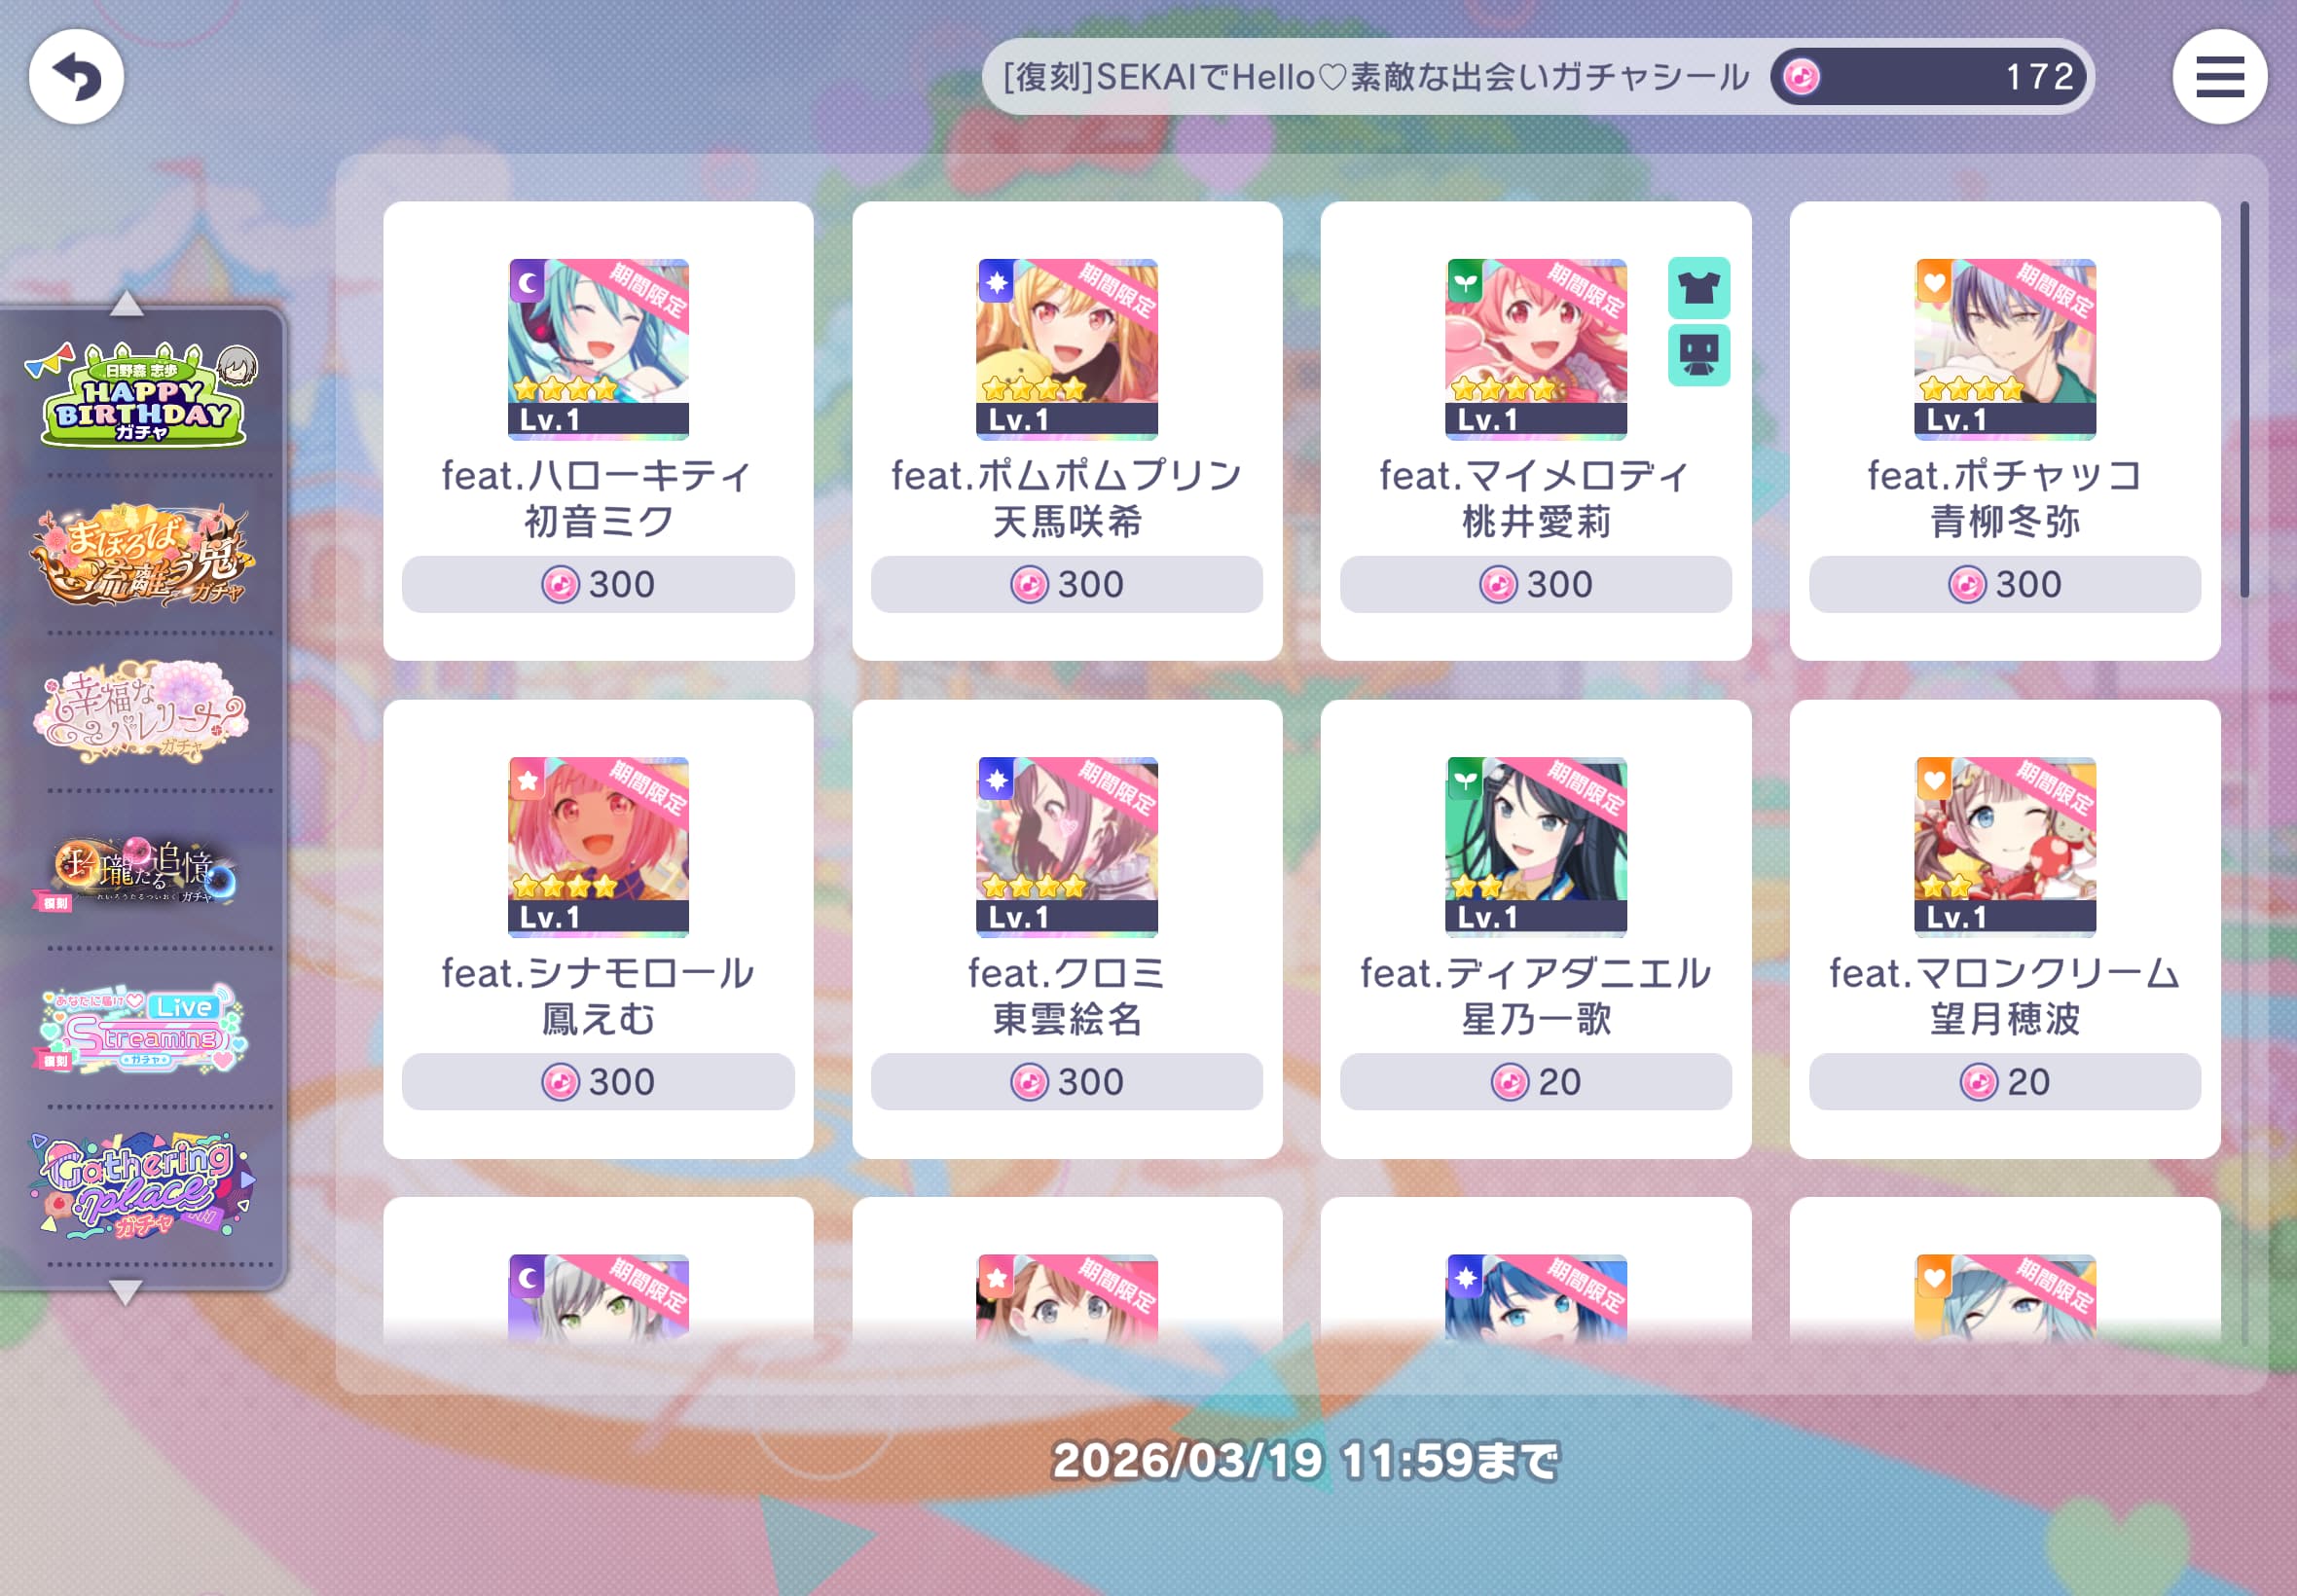Image resolution: width=2297 pixels, height=1596 pixels.
Task: Tap the character figure icon beside Airi's card
Action: click(x=1698, y=354)
